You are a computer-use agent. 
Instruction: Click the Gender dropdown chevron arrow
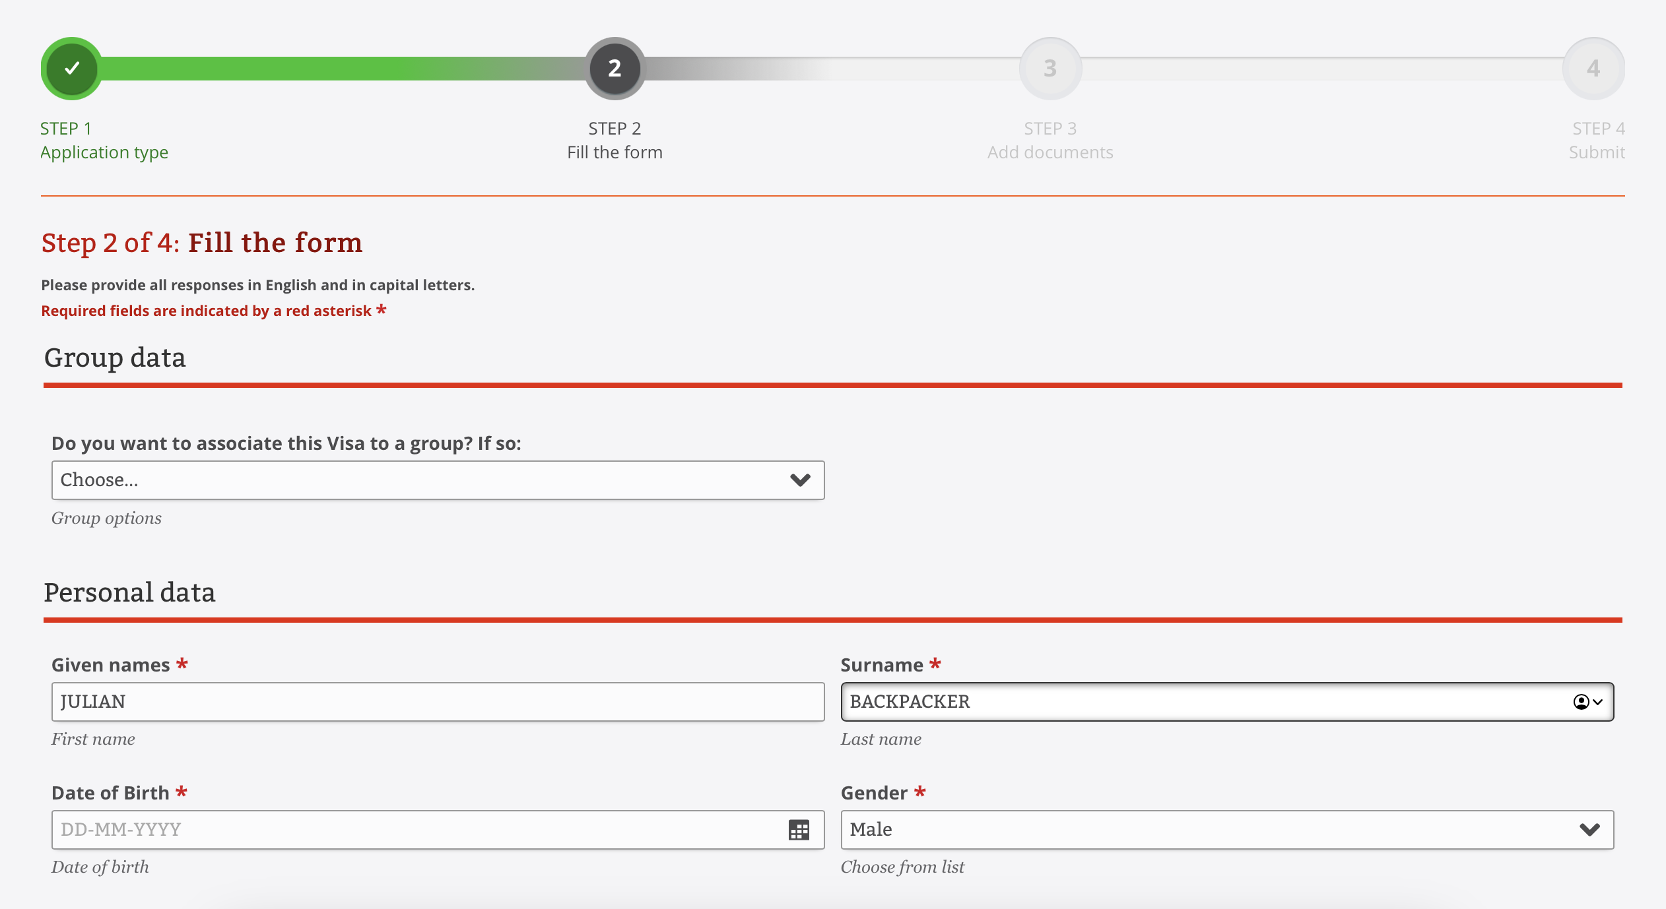[x=1589, y=830]
